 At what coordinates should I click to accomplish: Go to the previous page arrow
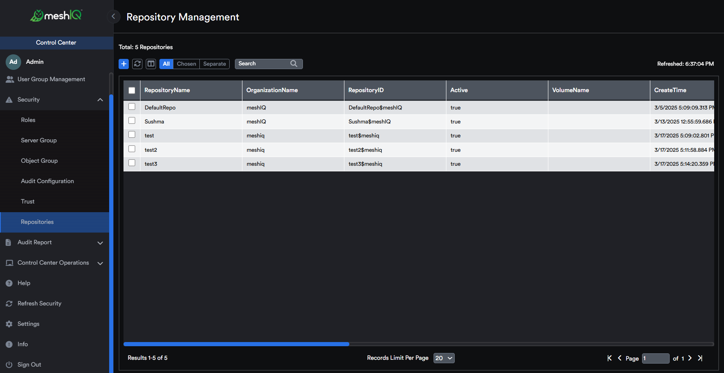[620, 358]
